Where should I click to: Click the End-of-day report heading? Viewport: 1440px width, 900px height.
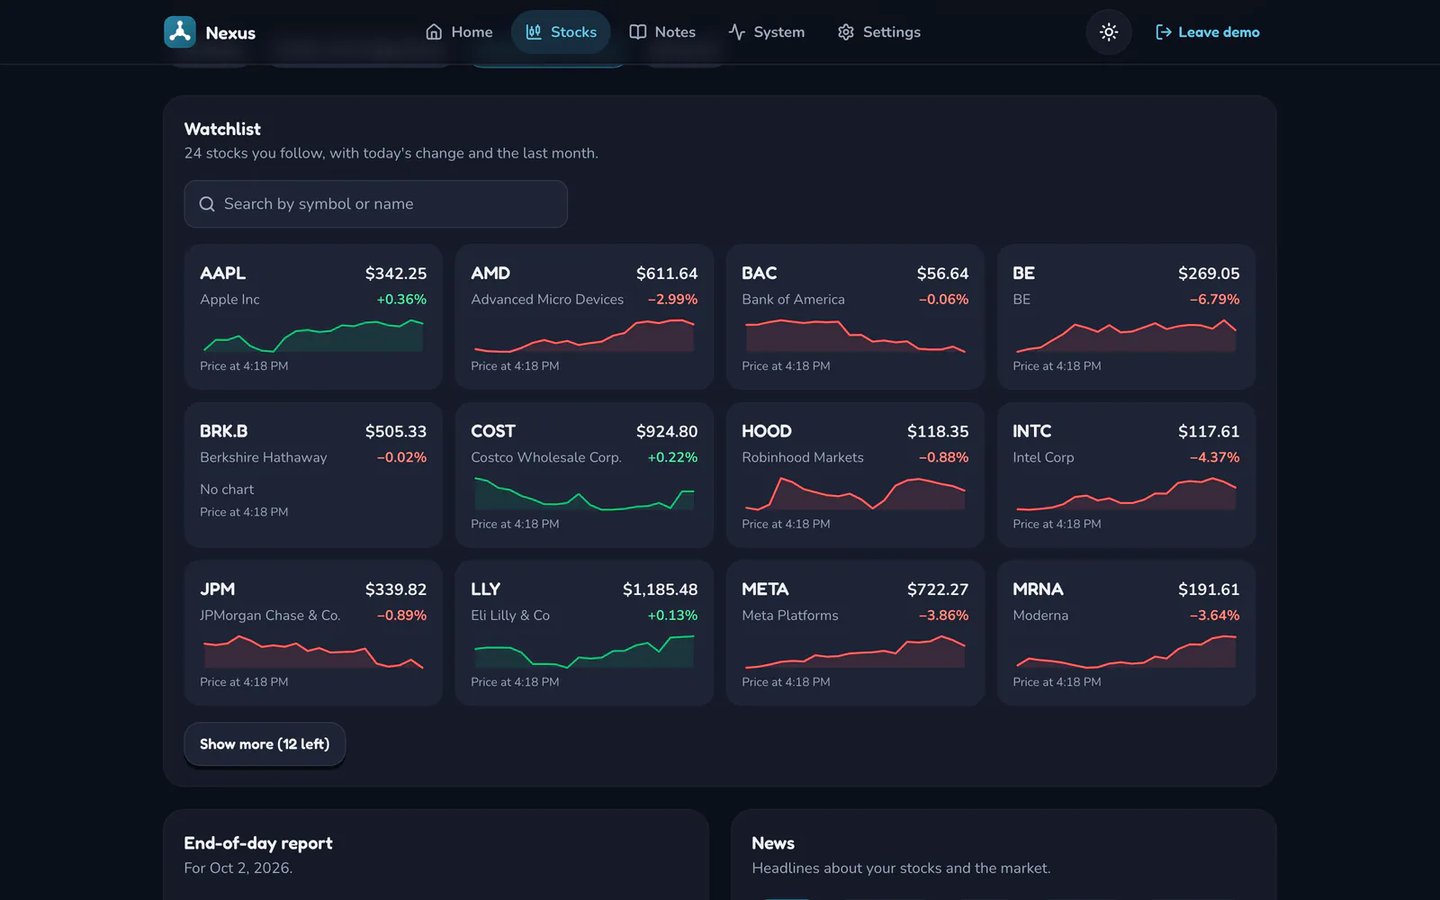(x=258, y=843)
